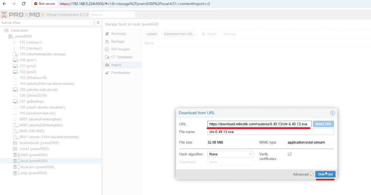
Task: Click storage icon for snip (pvem6500)
Action: [16, 173]
